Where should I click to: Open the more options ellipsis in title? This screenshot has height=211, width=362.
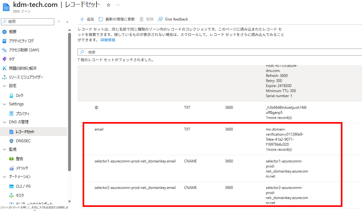118,5
